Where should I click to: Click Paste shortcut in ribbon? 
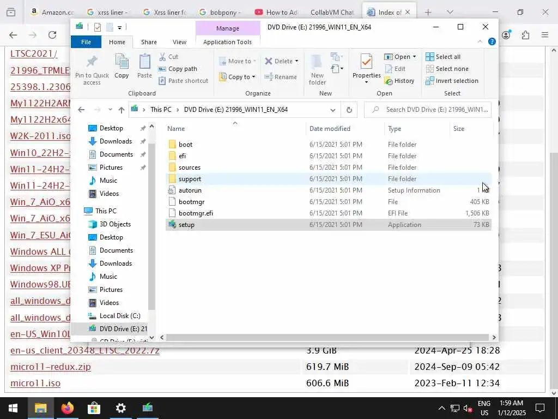point(184,81)
